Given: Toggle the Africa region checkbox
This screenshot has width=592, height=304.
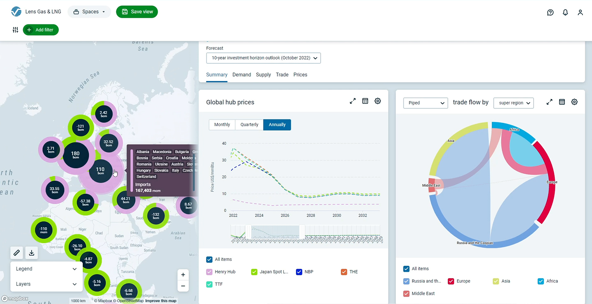Looking at the screenshot, I should 541,281.
